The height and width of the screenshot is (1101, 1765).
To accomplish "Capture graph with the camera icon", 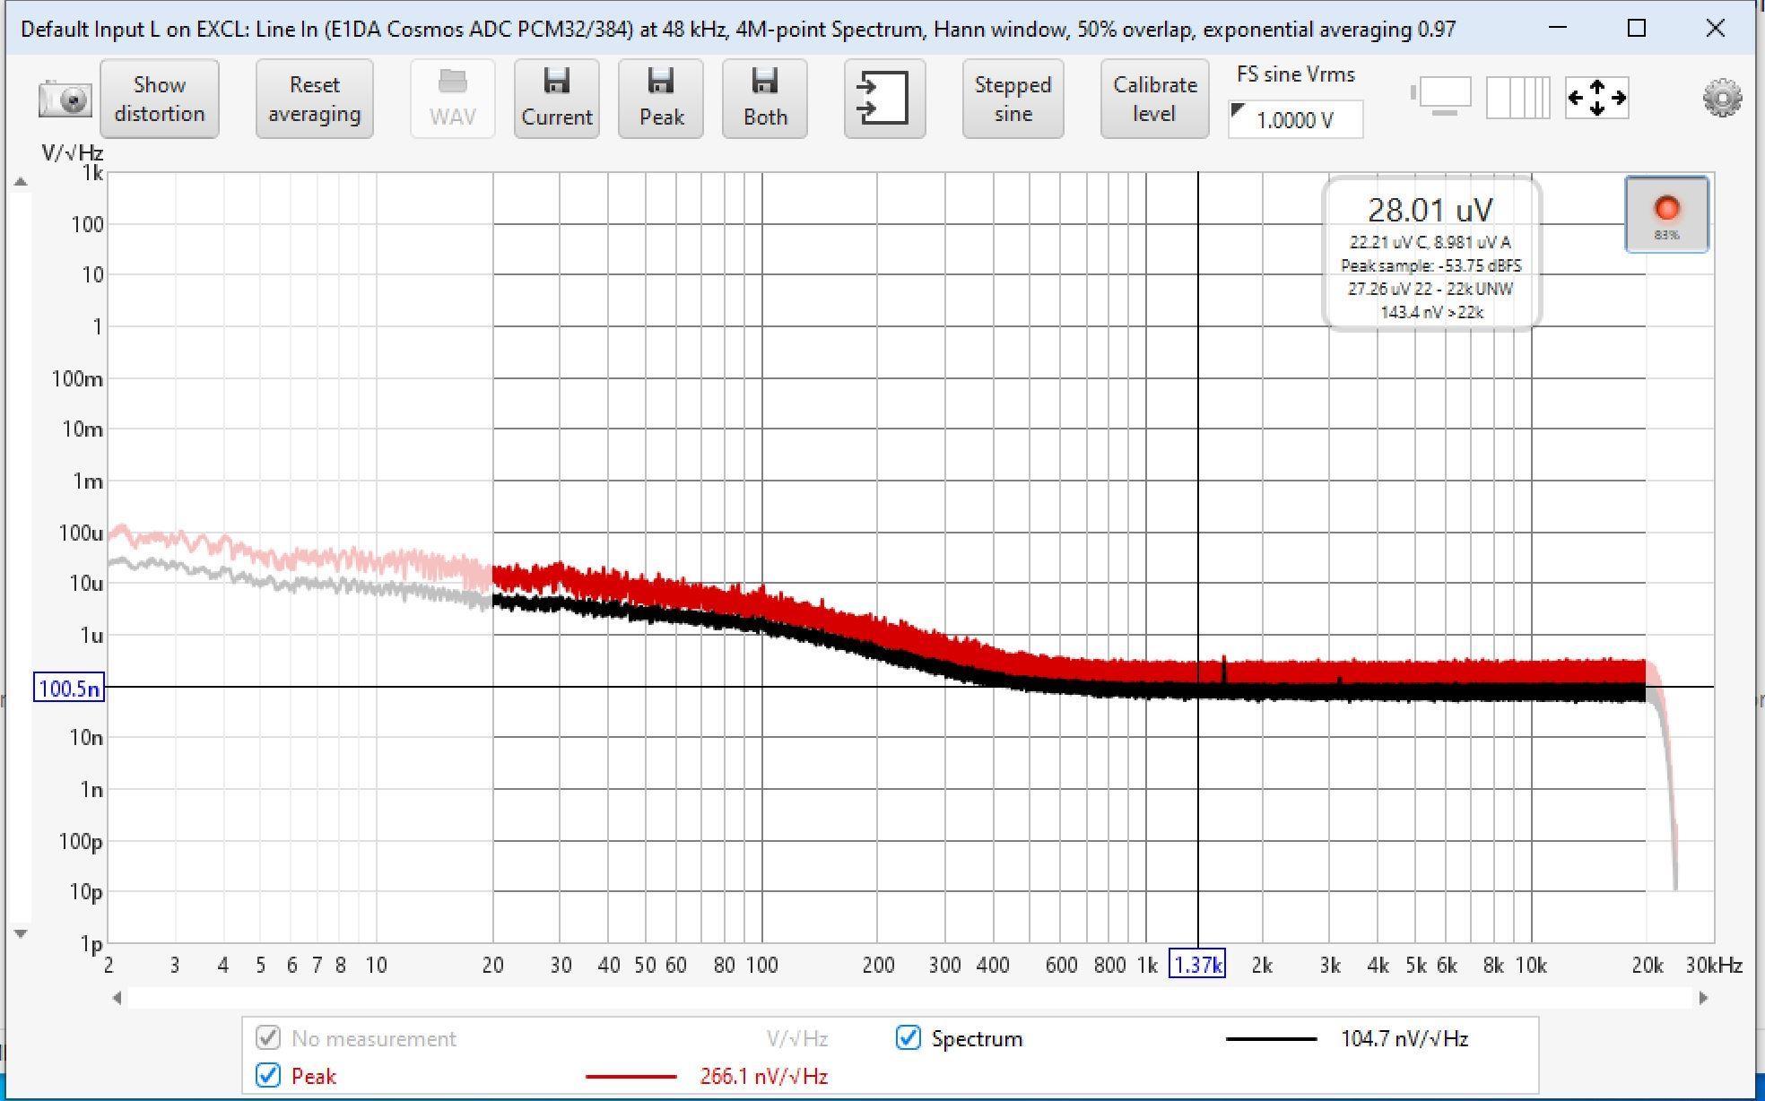I will coord(65,99).
